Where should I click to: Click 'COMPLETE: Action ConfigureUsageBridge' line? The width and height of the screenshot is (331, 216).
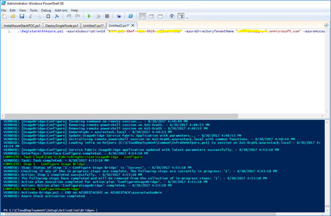pos(42,189)
